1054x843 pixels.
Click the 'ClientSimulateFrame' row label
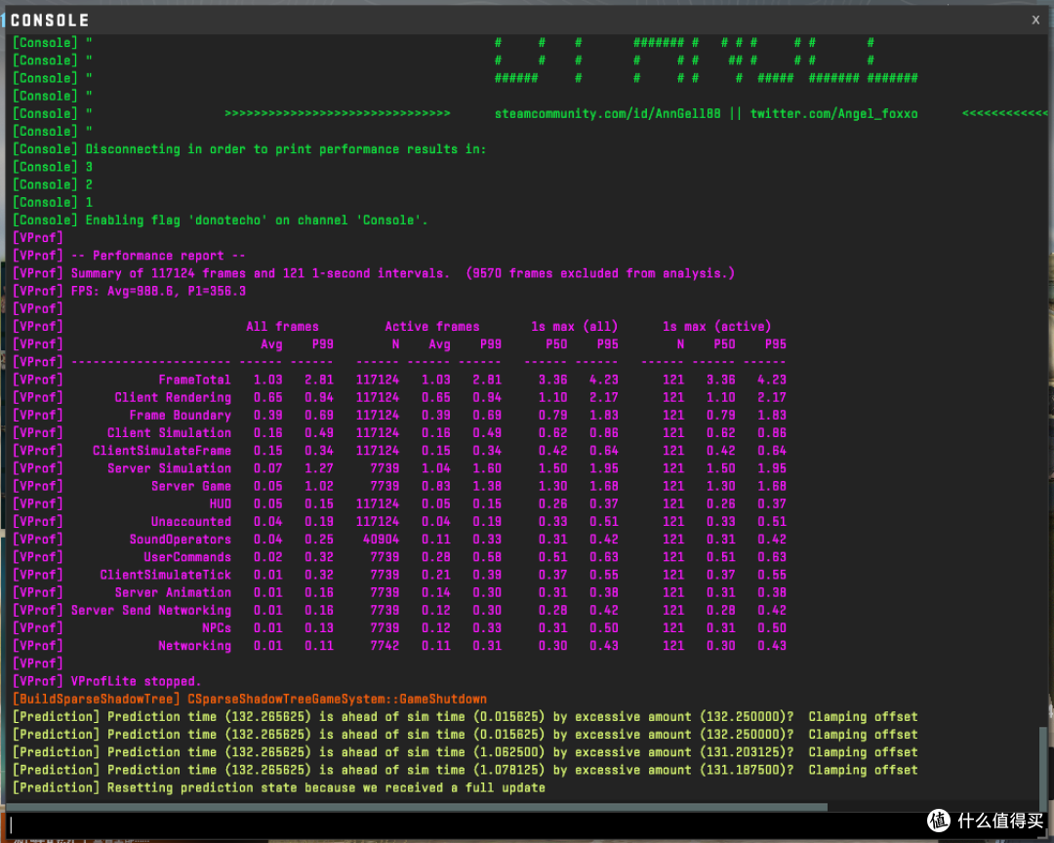(x=162, y=451)
